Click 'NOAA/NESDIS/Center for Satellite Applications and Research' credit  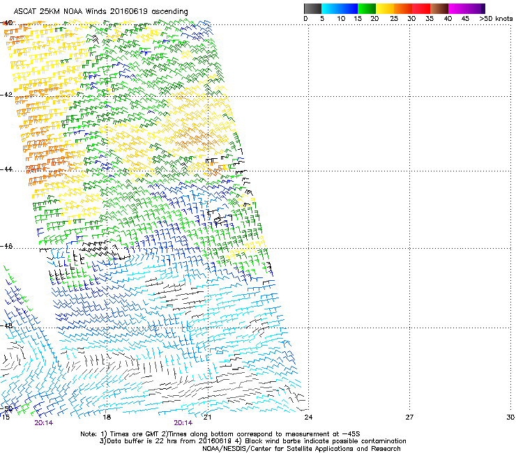(x=301, y=449)
